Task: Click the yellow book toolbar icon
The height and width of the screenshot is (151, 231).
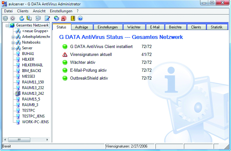Action: click(x=73, y=18)
